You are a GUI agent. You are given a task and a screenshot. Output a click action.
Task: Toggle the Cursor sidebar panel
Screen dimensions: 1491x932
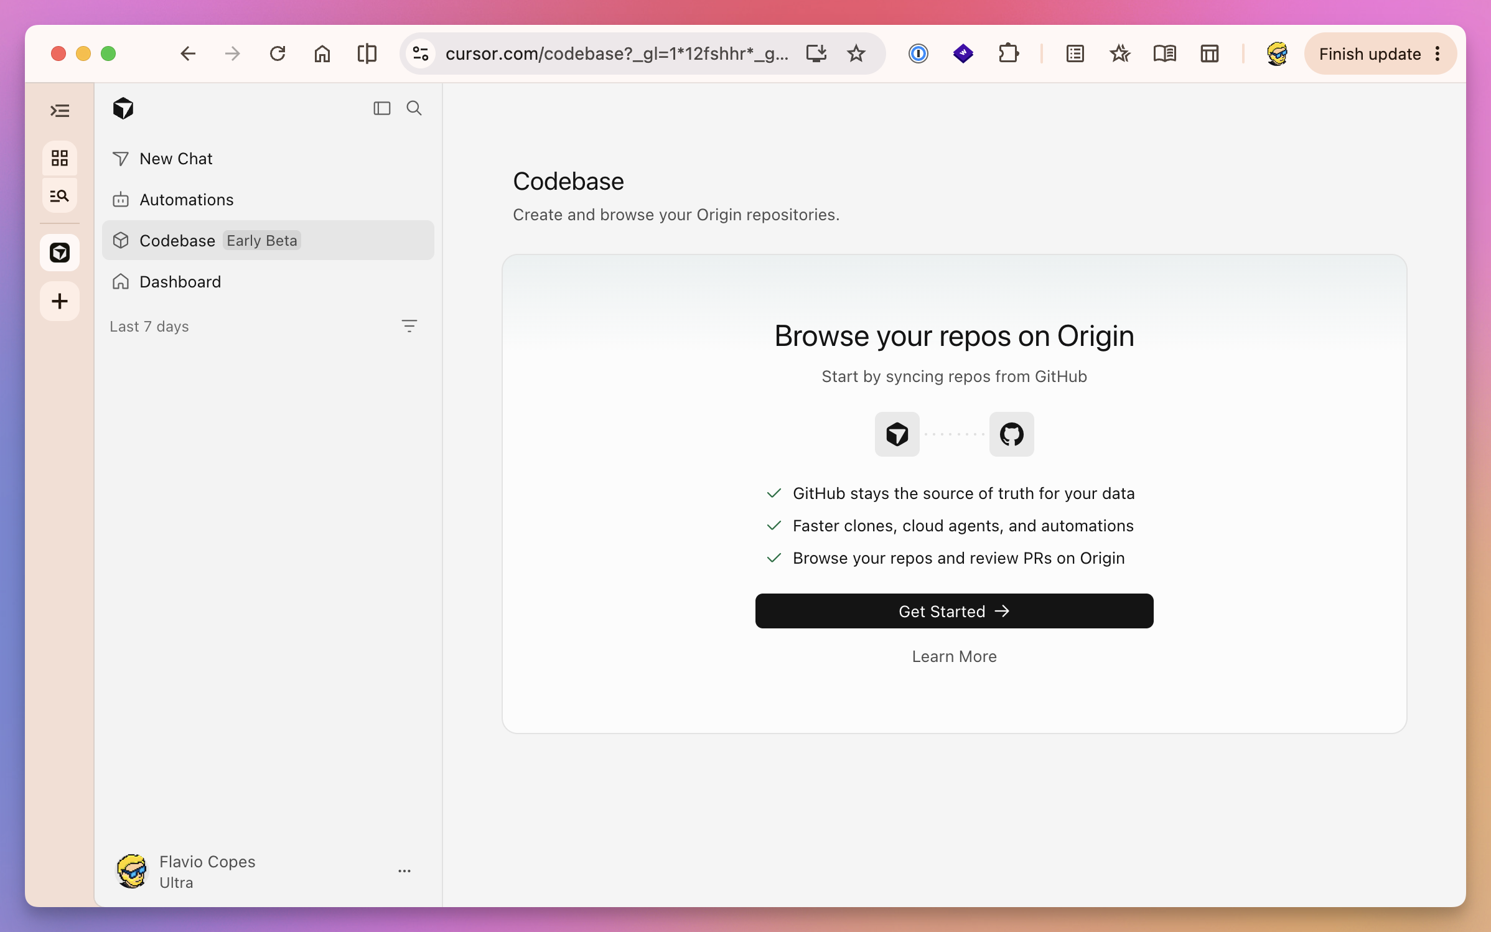coord(381,108)
